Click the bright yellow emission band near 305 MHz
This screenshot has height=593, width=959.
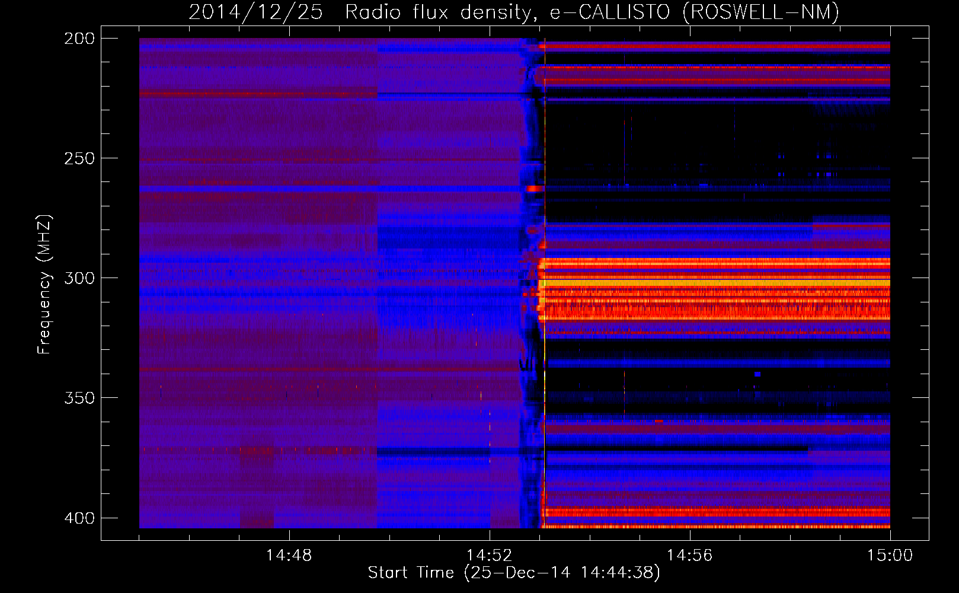pos(717,283)
